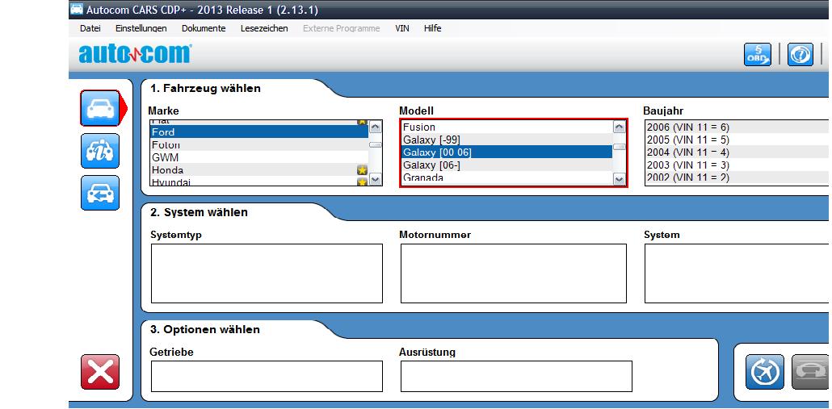Select year 2002 (VIN 11 = 2)
Screen dimensions: 832x409
pos(737,178)
